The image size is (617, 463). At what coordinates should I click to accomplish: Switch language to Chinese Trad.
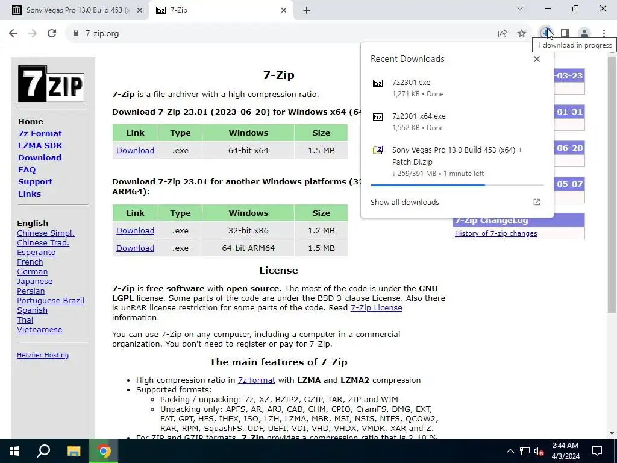[x=43, y=242]
